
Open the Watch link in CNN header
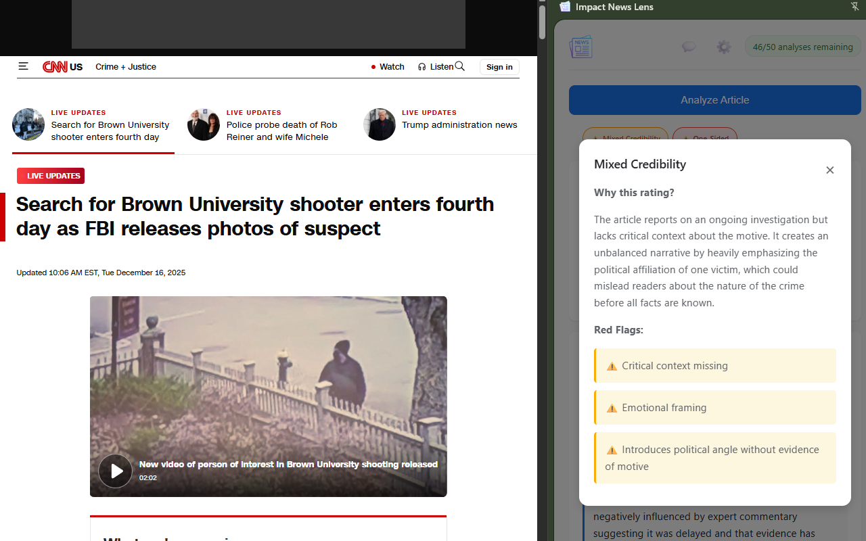(x=392, y=67)
